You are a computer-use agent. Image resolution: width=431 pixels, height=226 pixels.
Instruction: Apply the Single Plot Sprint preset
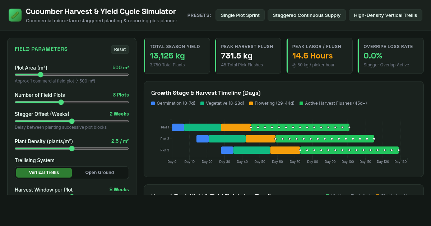240,15
